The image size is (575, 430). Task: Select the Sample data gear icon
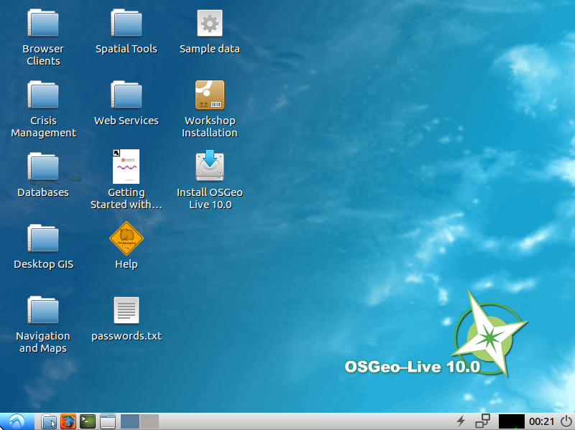tap(209, 23)
